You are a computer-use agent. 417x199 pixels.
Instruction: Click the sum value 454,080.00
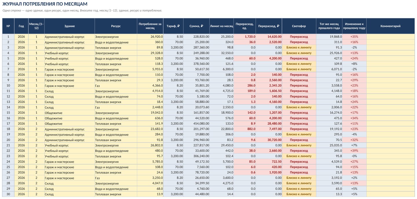point(196,124)
